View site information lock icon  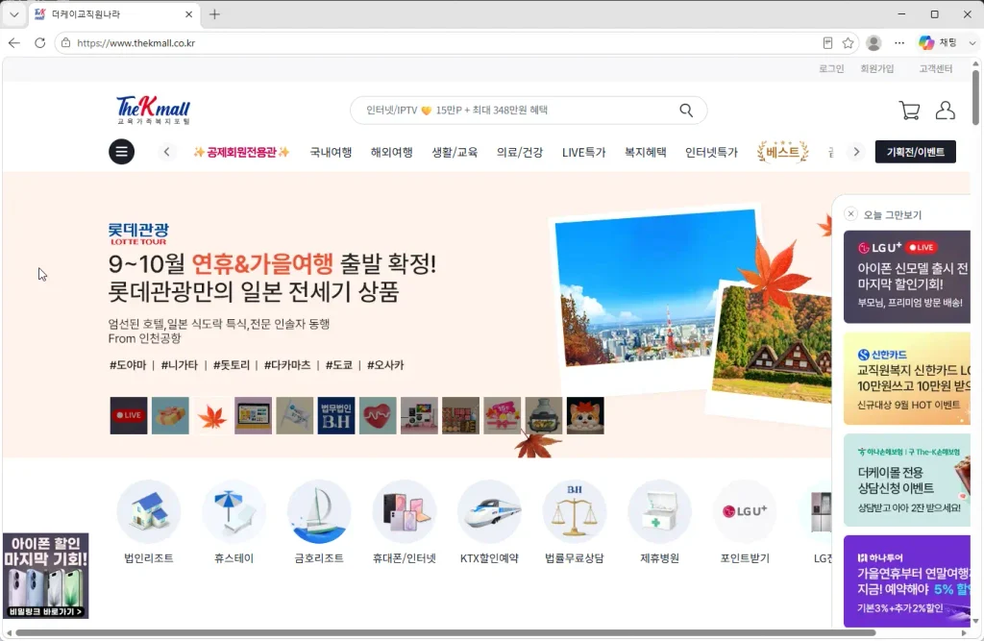pos(66,42)
